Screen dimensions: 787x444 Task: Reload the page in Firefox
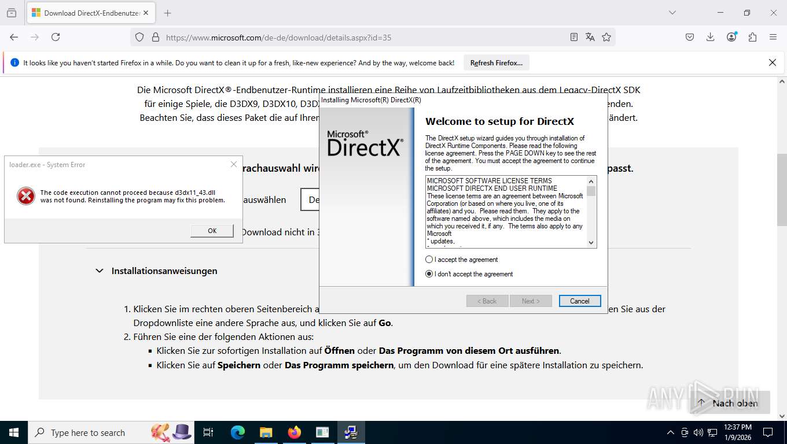click(56, 37)
